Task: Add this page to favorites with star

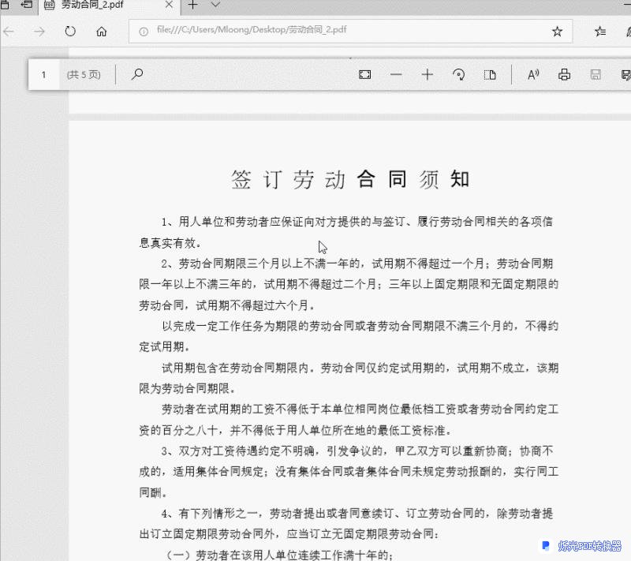Action: [558, 32]
